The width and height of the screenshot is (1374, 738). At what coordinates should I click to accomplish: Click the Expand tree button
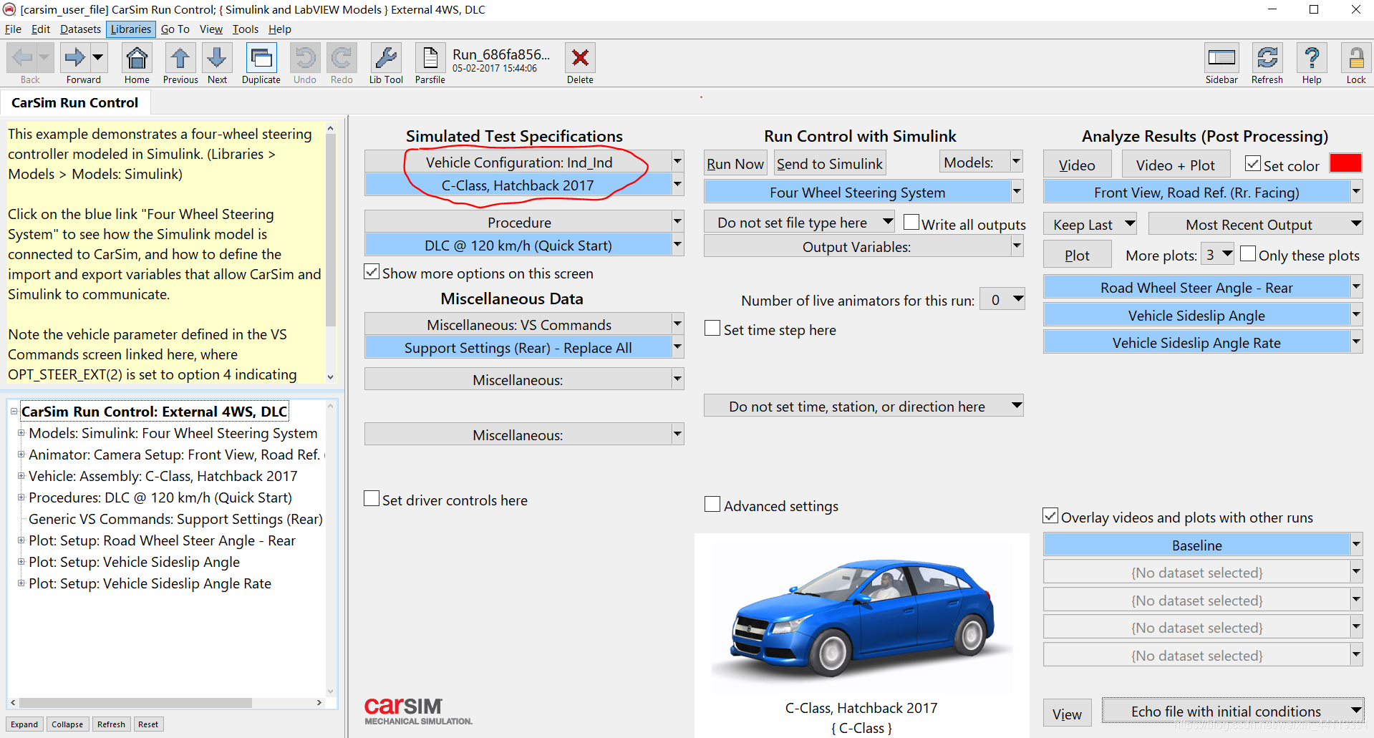pyautogui.click(x=24, y=724)
